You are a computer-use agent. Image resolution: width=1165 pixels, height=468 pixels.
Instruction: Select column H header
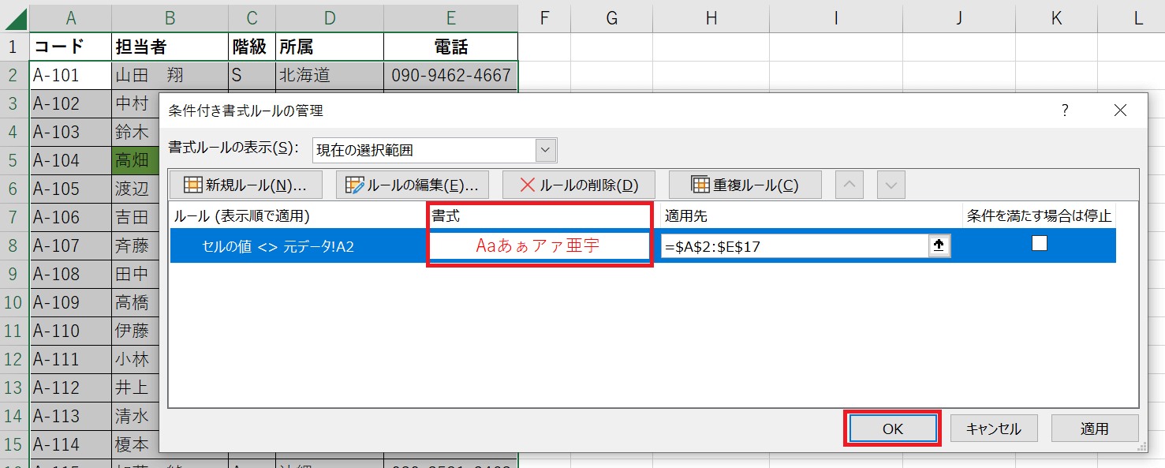point(711,17)
